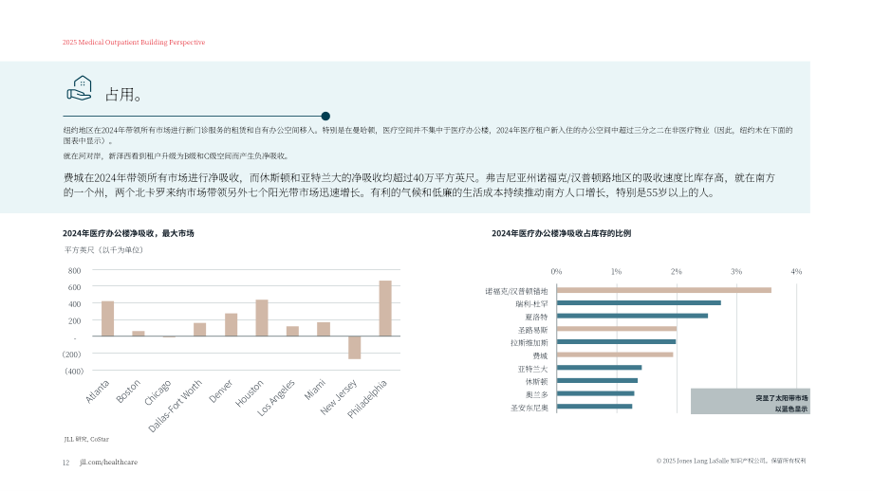This screenshot has height=491, width=873.
Task: Click the "Houston" axis label
Action: coord(250,393)
